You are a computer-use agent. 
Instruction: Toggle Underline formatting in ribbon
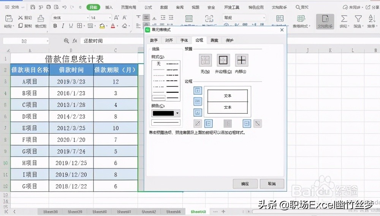point(71,26)
